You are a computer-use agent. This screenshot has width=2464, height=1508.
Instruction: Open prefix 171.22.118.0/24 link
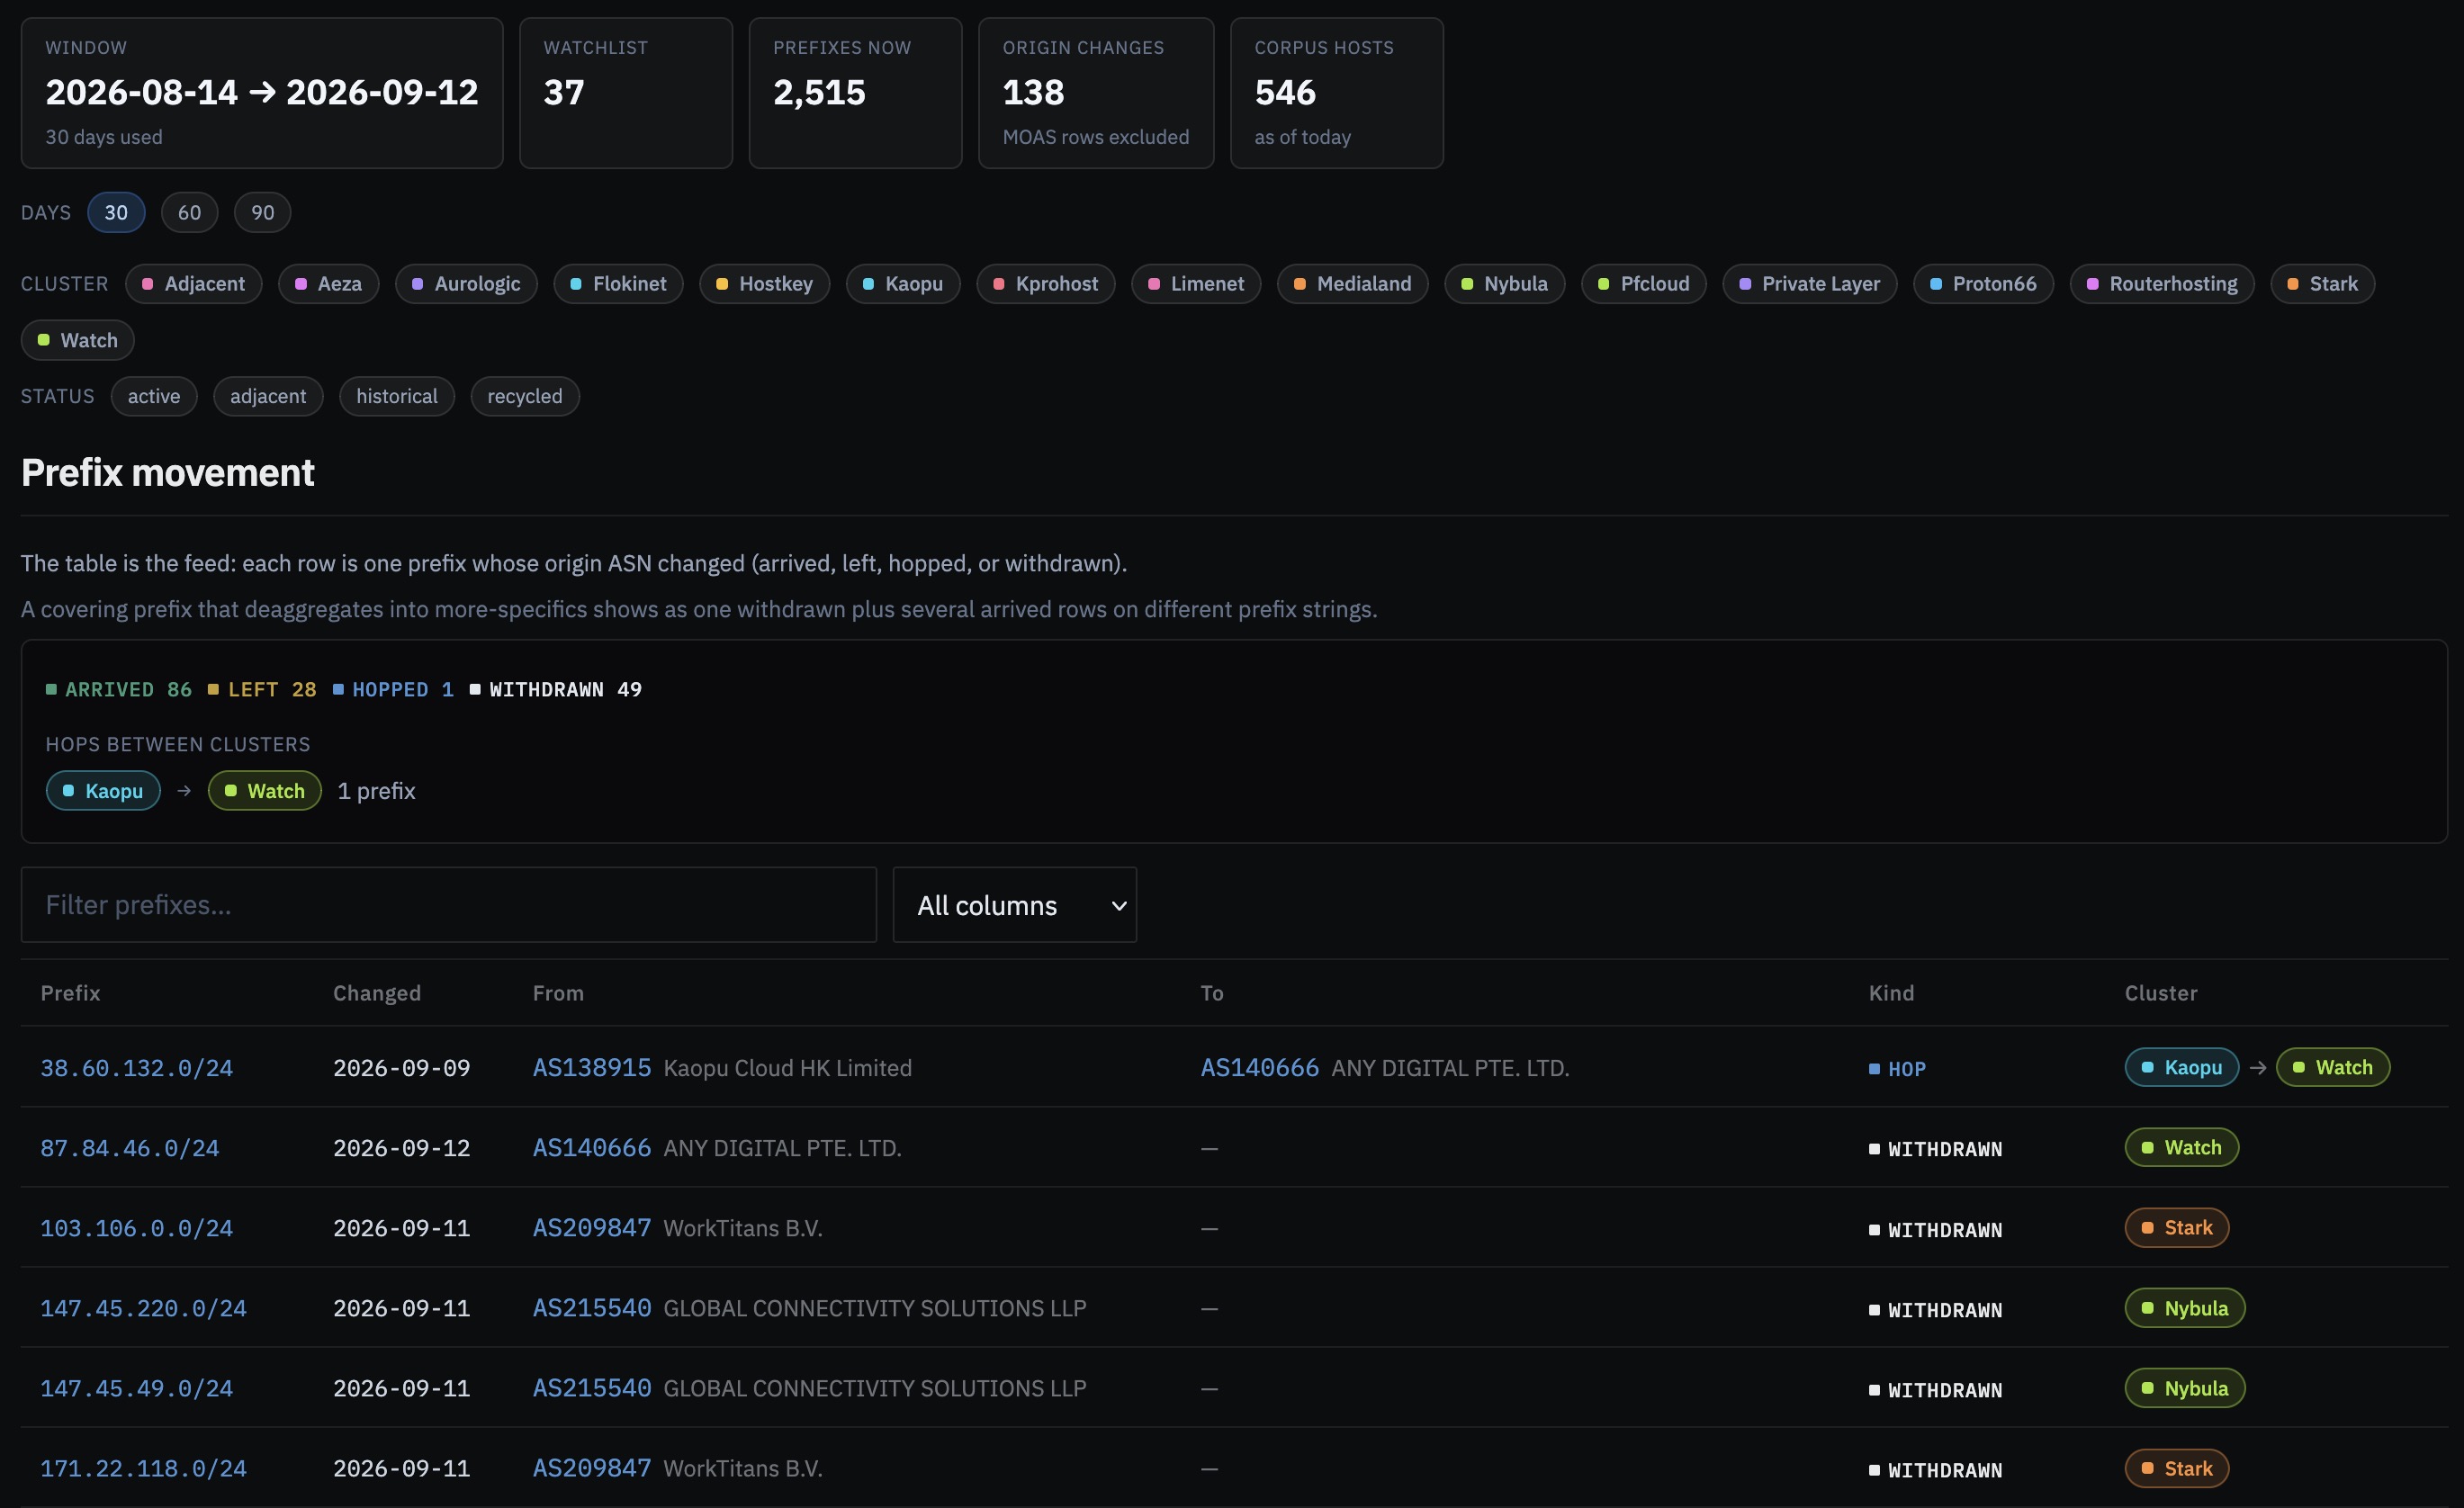coord(143,1468)
